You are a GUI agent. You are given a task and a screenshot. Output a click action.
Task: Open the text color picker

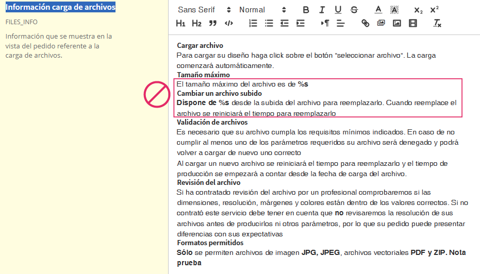pyautogui.click(x=378, y=10)
